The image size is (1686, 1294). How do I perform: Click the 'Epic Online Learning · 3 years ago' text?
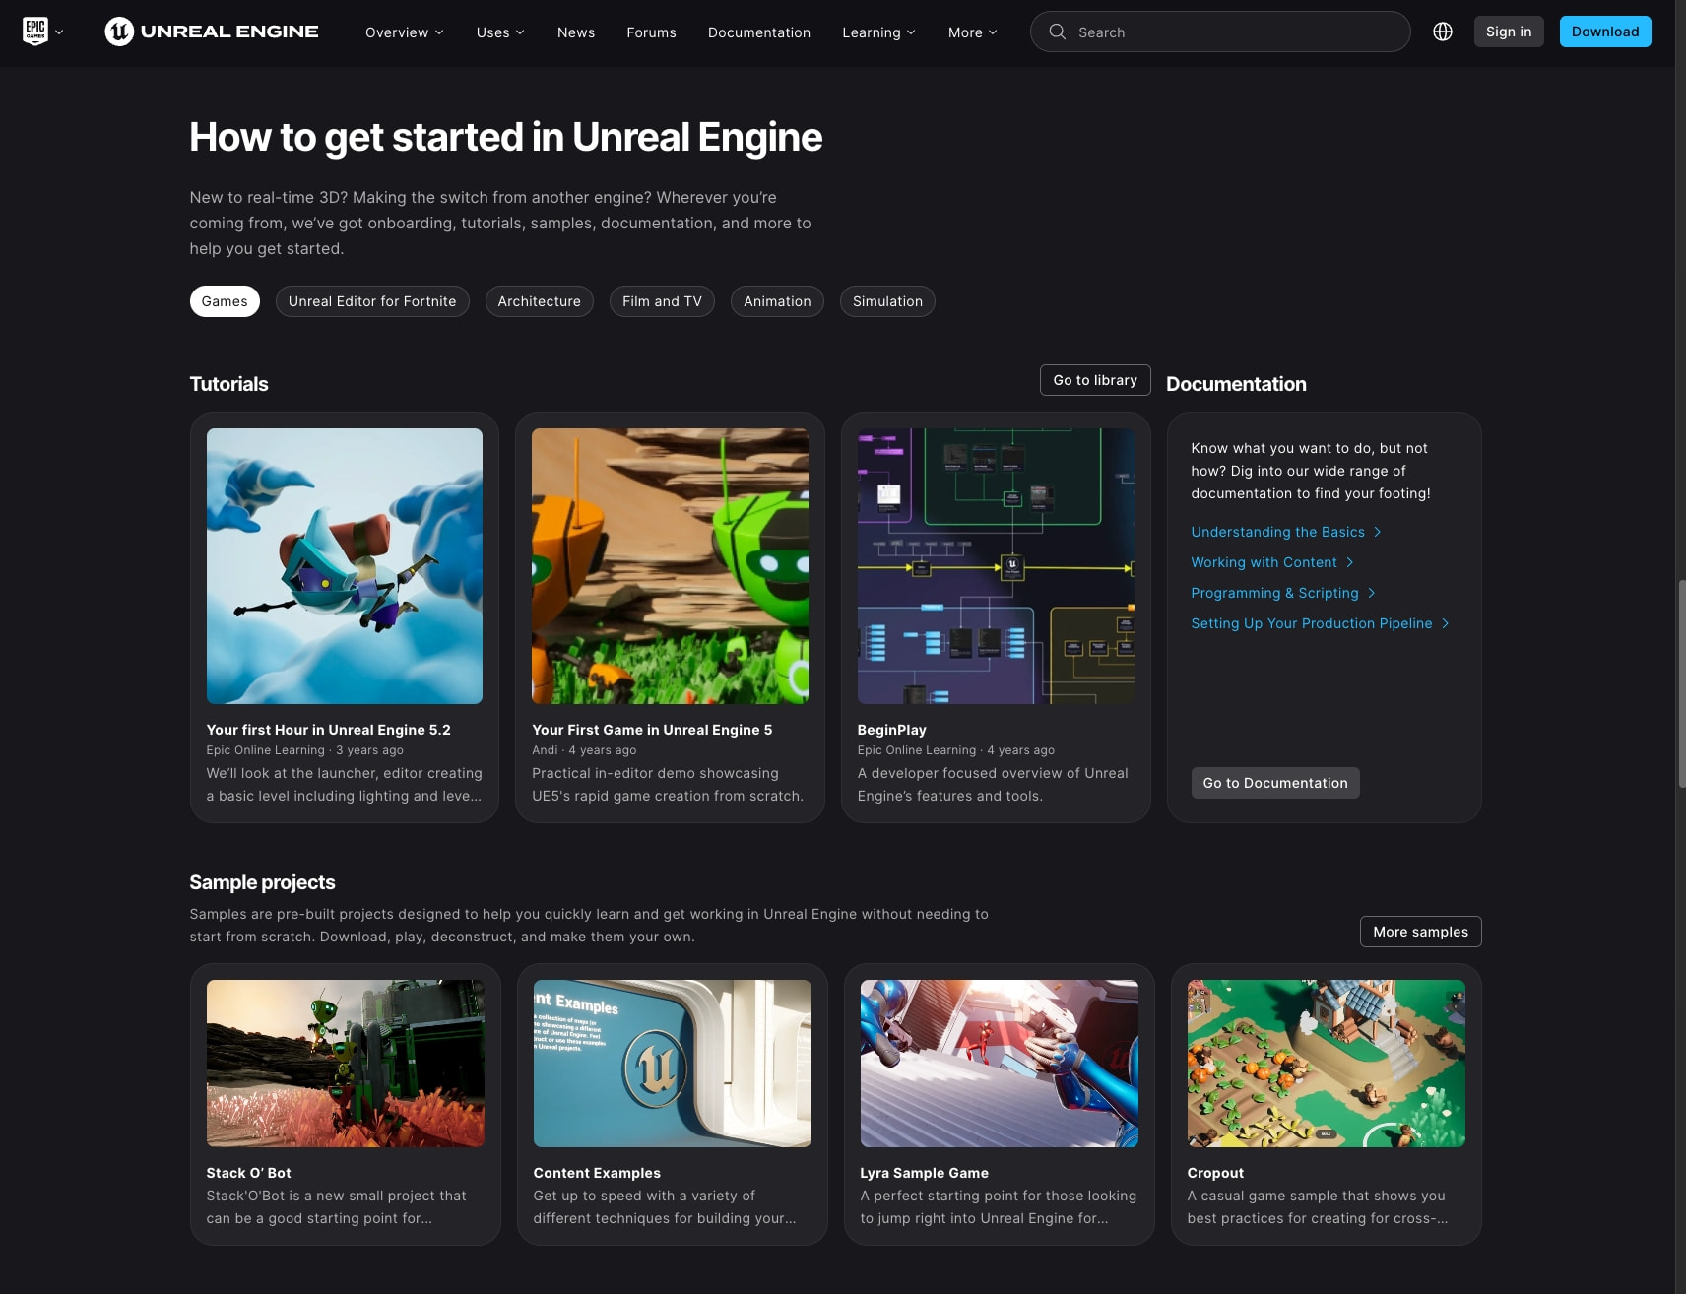click(x=305, y=750)
